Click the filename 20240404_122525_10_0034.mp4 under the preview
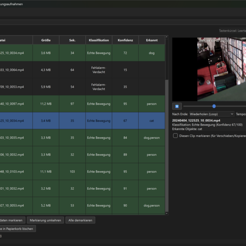 (196, 120)
